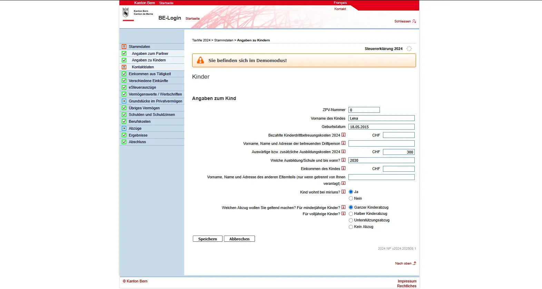
Task: Choose Ganzer Kinderabzug option
Action: coord(351,207)
